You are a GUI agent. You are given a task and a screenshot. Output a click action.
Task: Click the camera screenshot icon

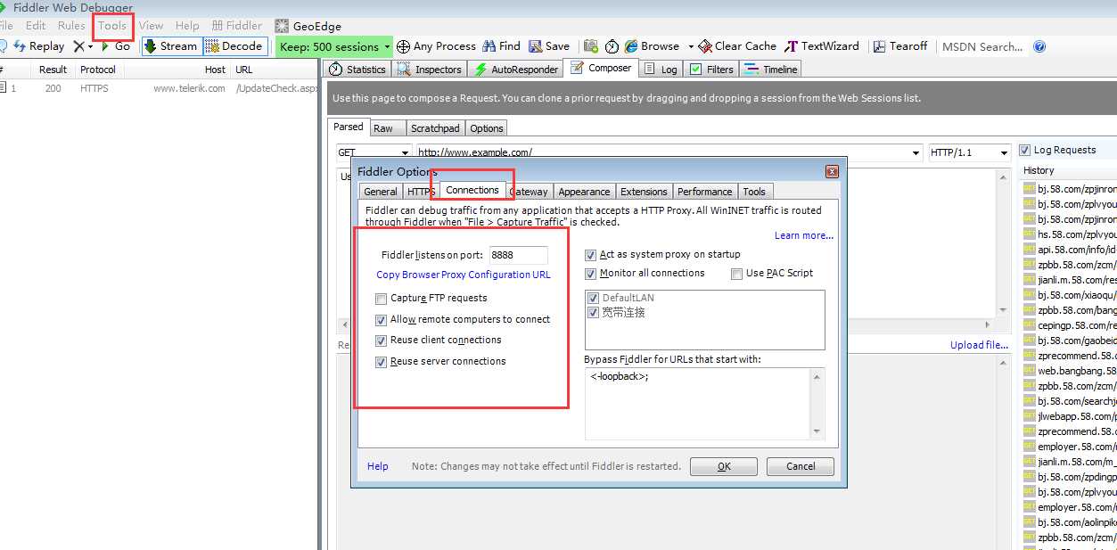[591, 46]
